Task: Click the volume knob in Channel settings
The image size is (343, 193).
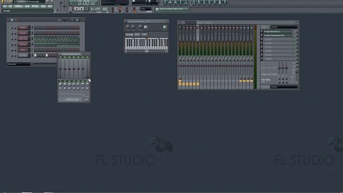Action: click(133, 27)
